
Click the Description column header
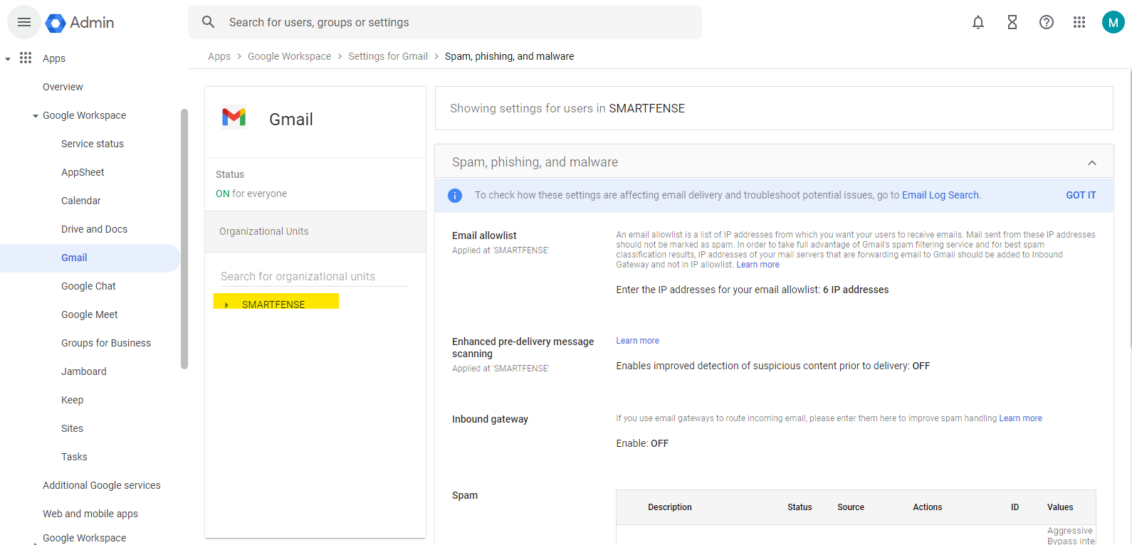point(670,507)
